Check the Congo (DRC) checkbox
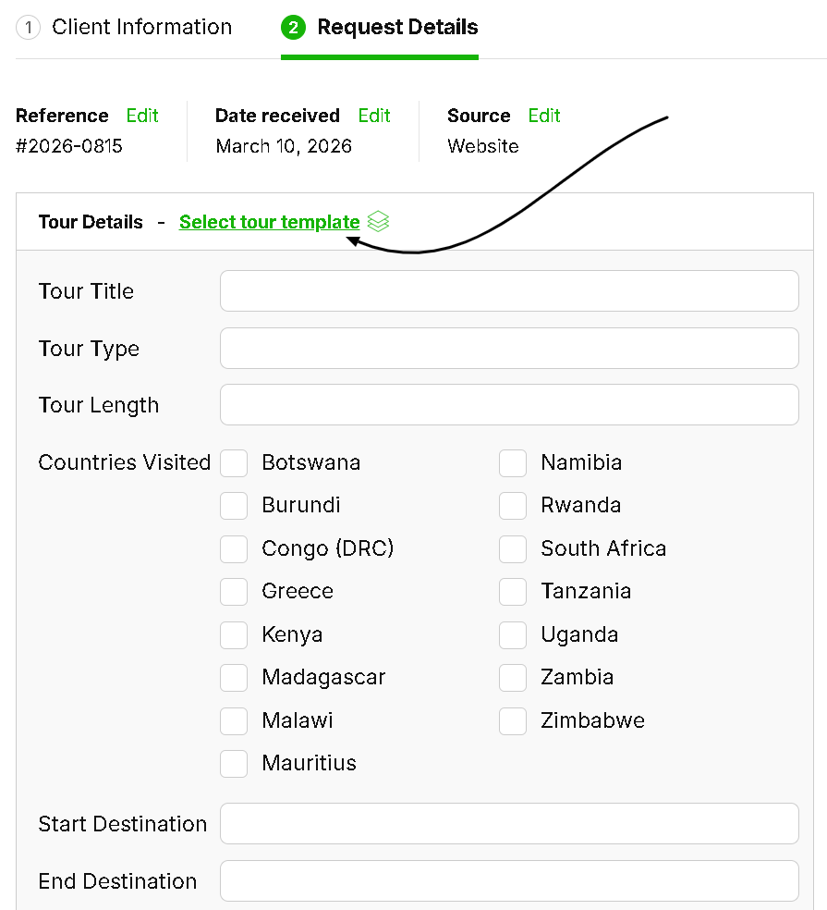Viewport: 827px width, 910px height. tap(234, 548)
